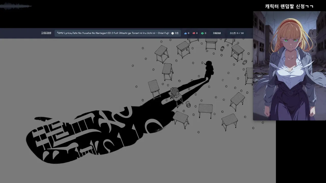Click the 캐릭터 랜덤짤 신청 heading
This screenshot has height=183, width=326.
point(289,6)
